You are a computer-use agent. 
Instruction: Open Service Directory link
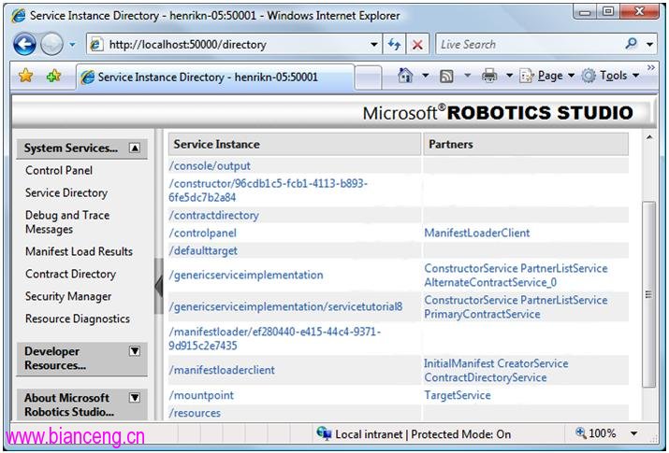(66, 192)
